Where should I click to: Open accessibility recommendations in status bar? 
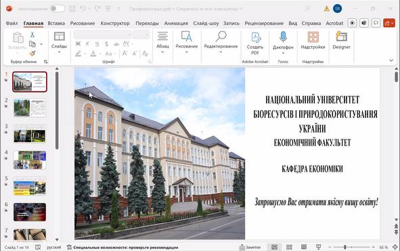123,247
